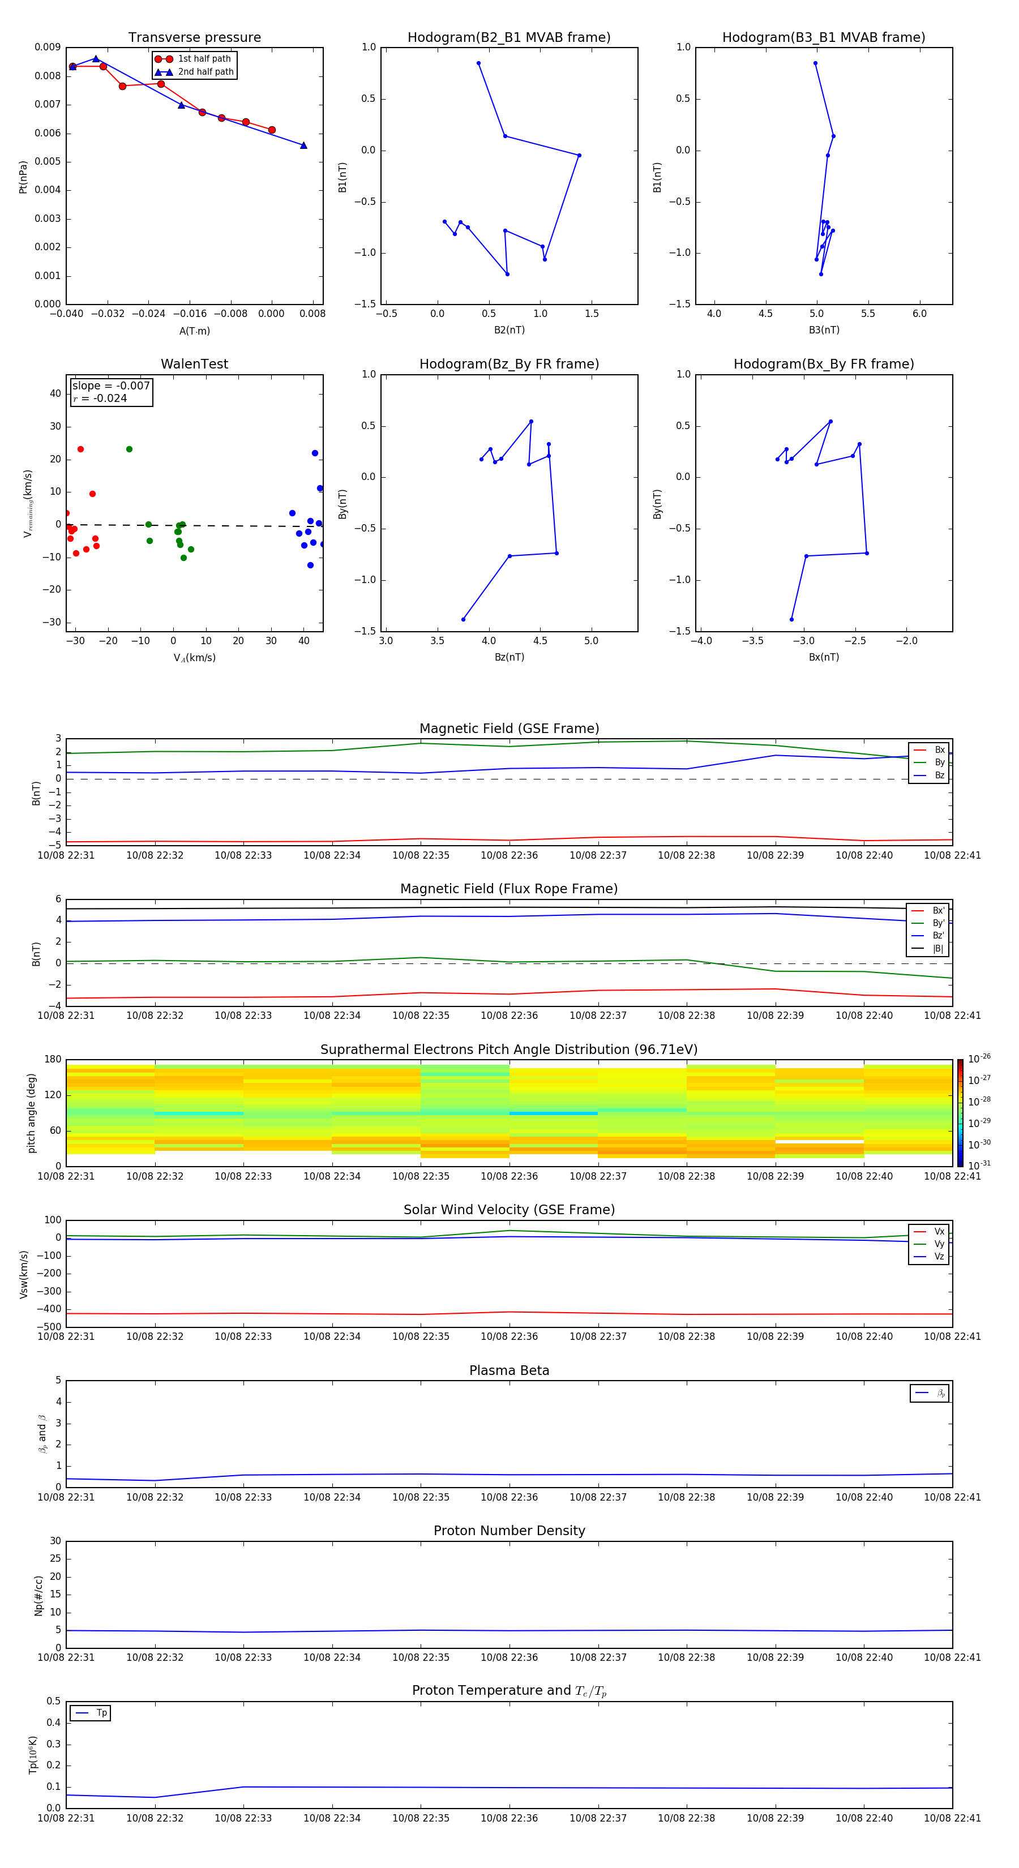
Task: Click the A(T·m) x-axis label
Action: click(x=194, y=331)
